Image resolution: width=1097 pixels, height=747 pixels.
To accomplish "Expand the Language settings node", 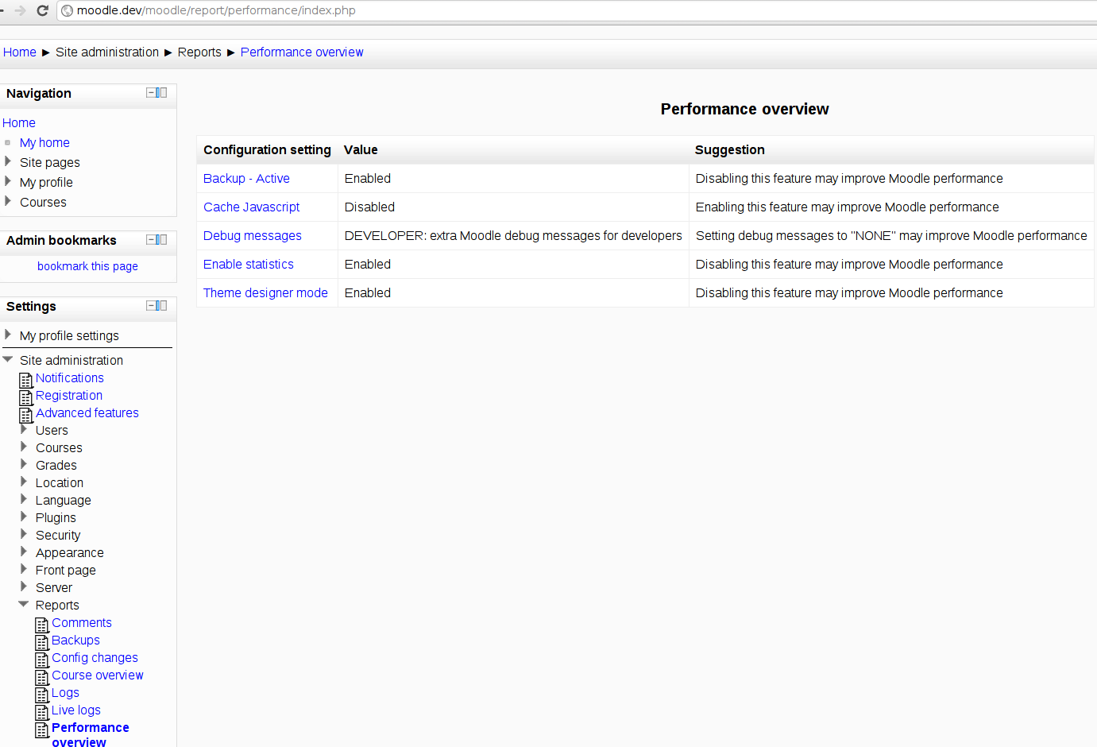I will point(24,499).
